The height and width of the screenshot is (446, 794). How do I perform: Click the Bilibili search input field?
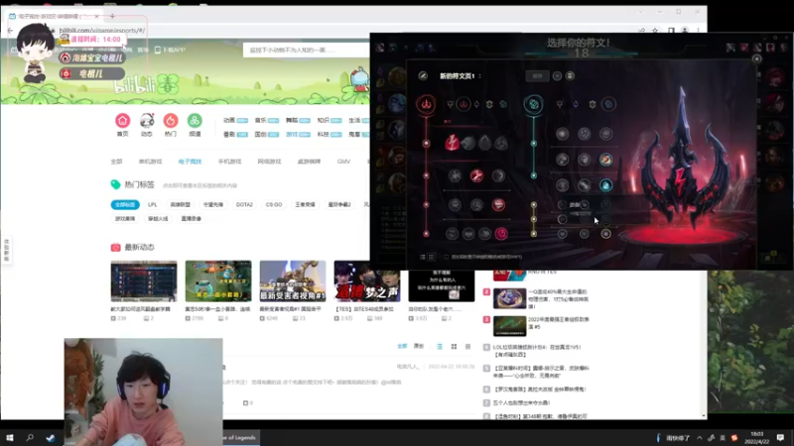tap(307, 51)
